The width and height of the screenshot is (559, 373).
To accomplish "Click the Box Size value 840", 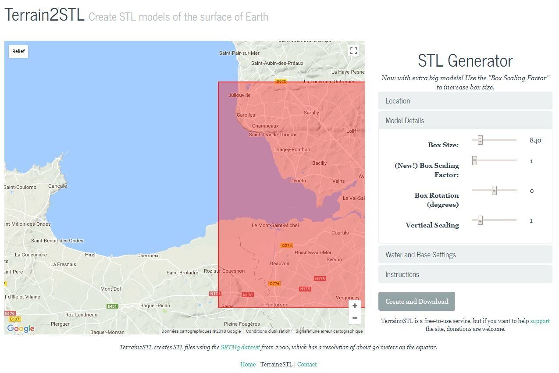I will click(x=535, y=140).
